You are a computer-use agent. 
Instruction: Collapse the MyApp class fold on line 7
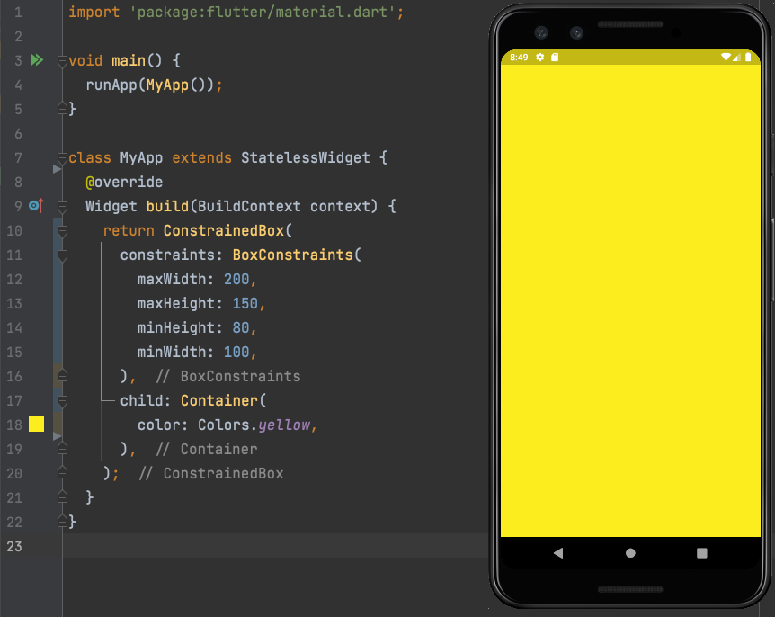[62, 158]
